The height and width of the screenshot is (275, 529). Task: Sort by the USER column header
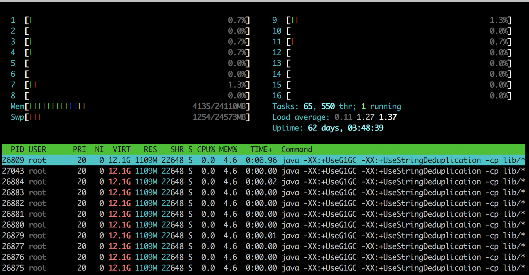point(37,150)
